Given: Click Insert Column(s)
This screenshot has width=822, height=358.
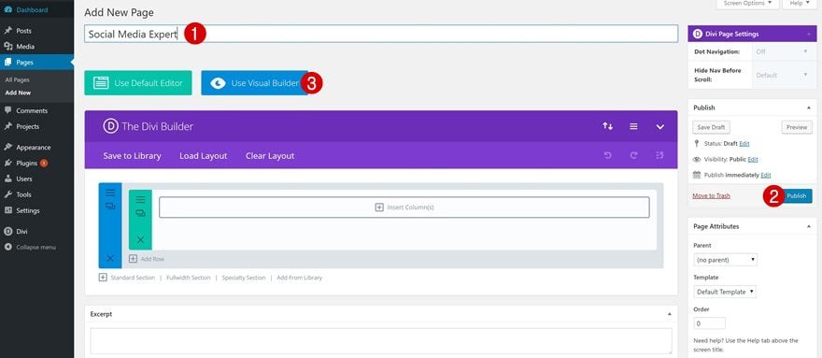Looking at the screenshot, I should [404, 208].
